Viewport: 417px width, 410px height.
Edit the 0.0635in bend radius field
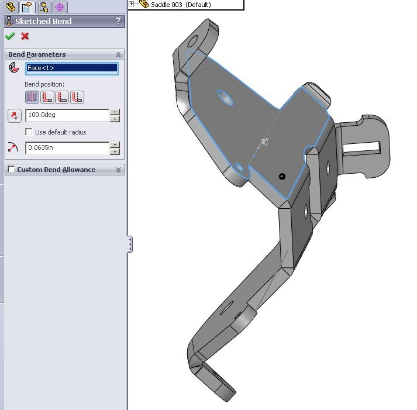[x=67, y=147]
